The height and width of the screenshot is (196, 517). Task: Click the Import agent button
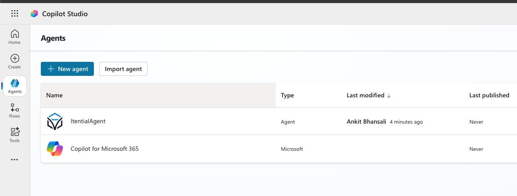click(123, 69)
